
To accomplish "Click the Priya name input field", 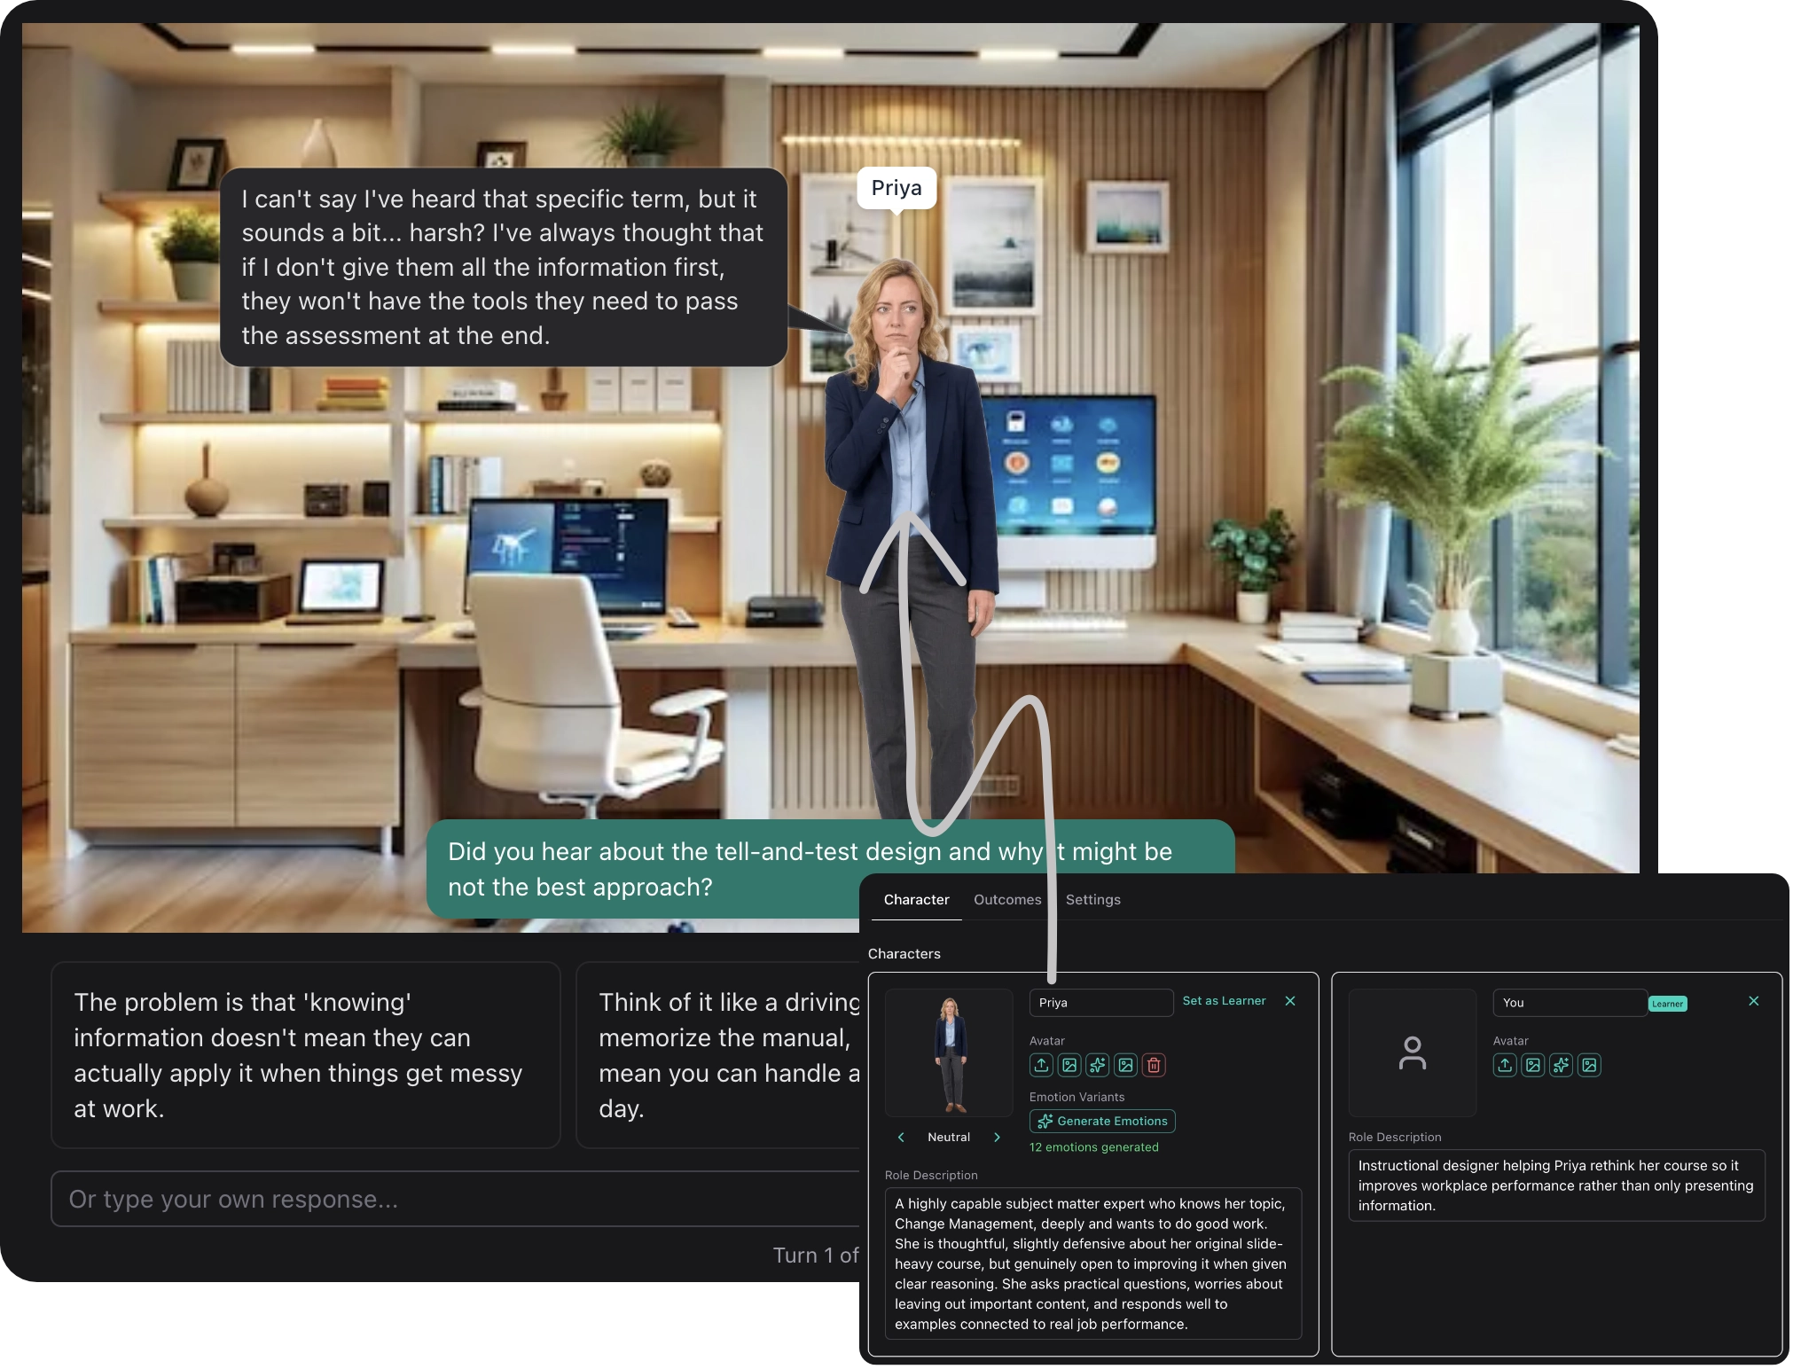I will pos(1100,1003).
